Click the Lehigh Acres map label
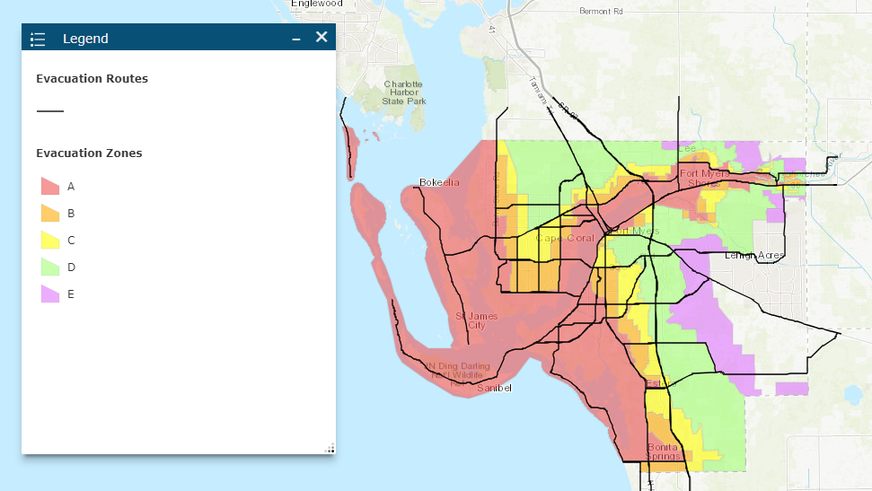 coord(754,256)
